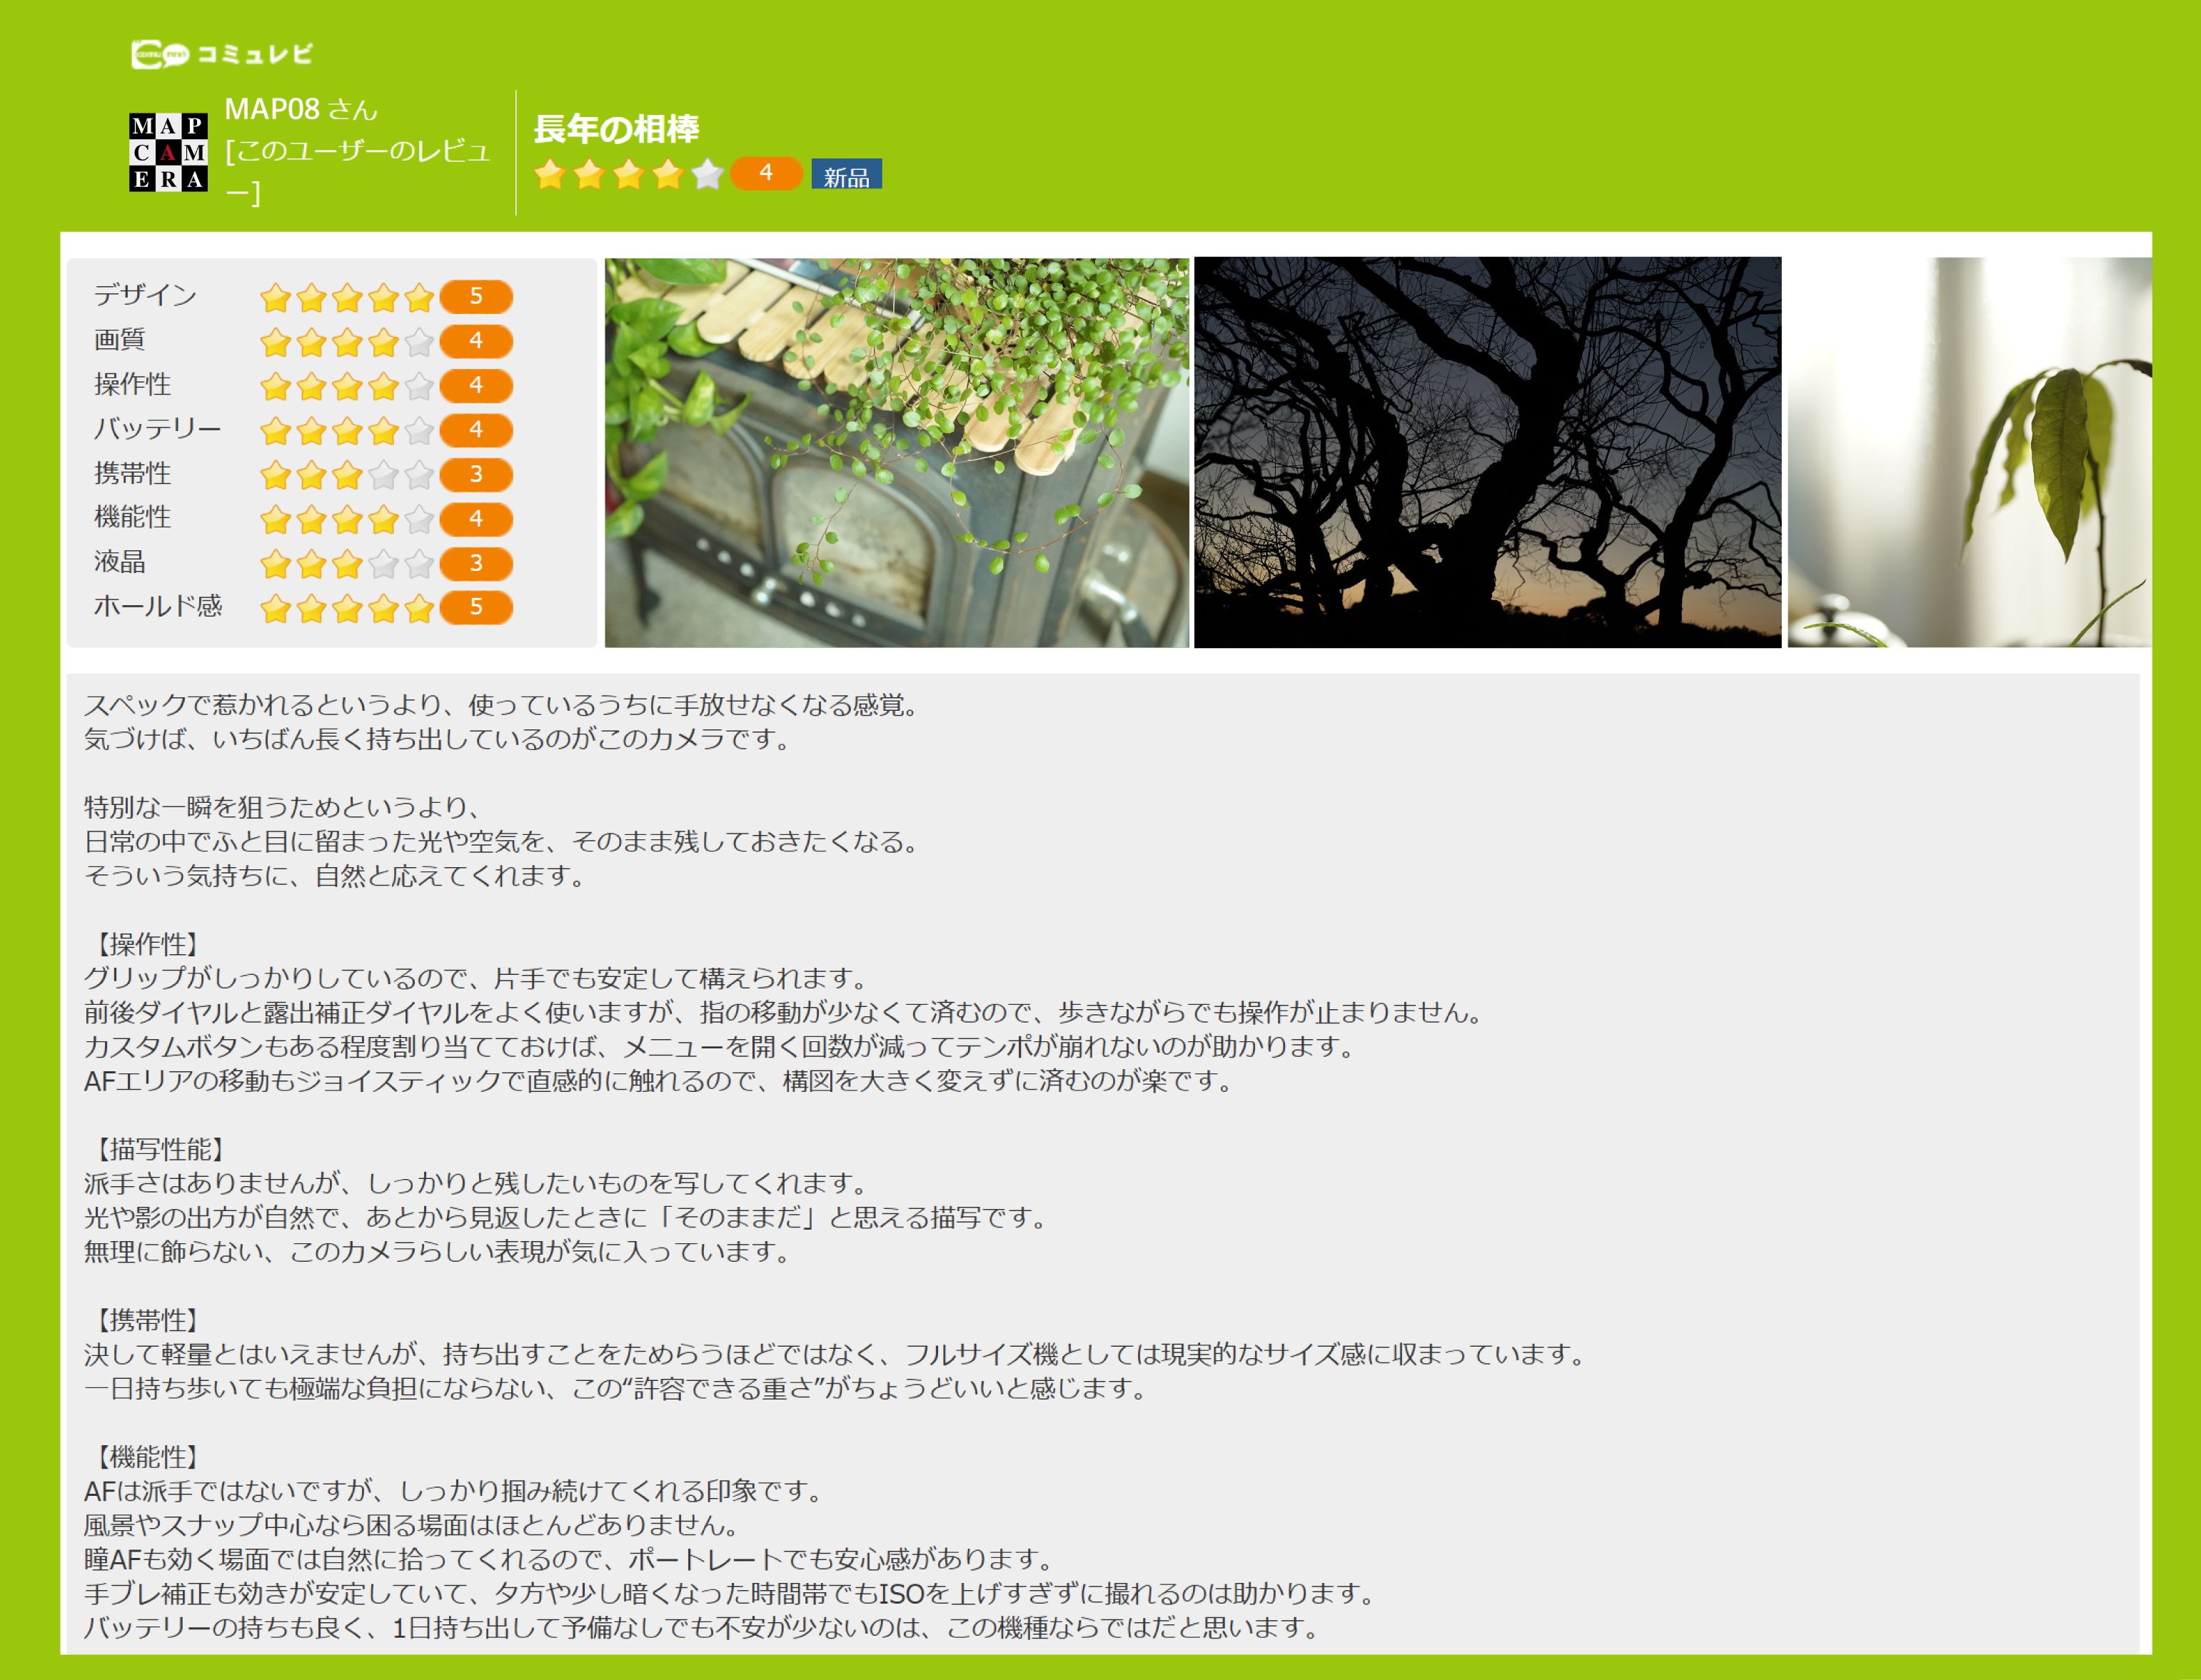Click the 液晶 score badge 3

[x=476, y=564]
